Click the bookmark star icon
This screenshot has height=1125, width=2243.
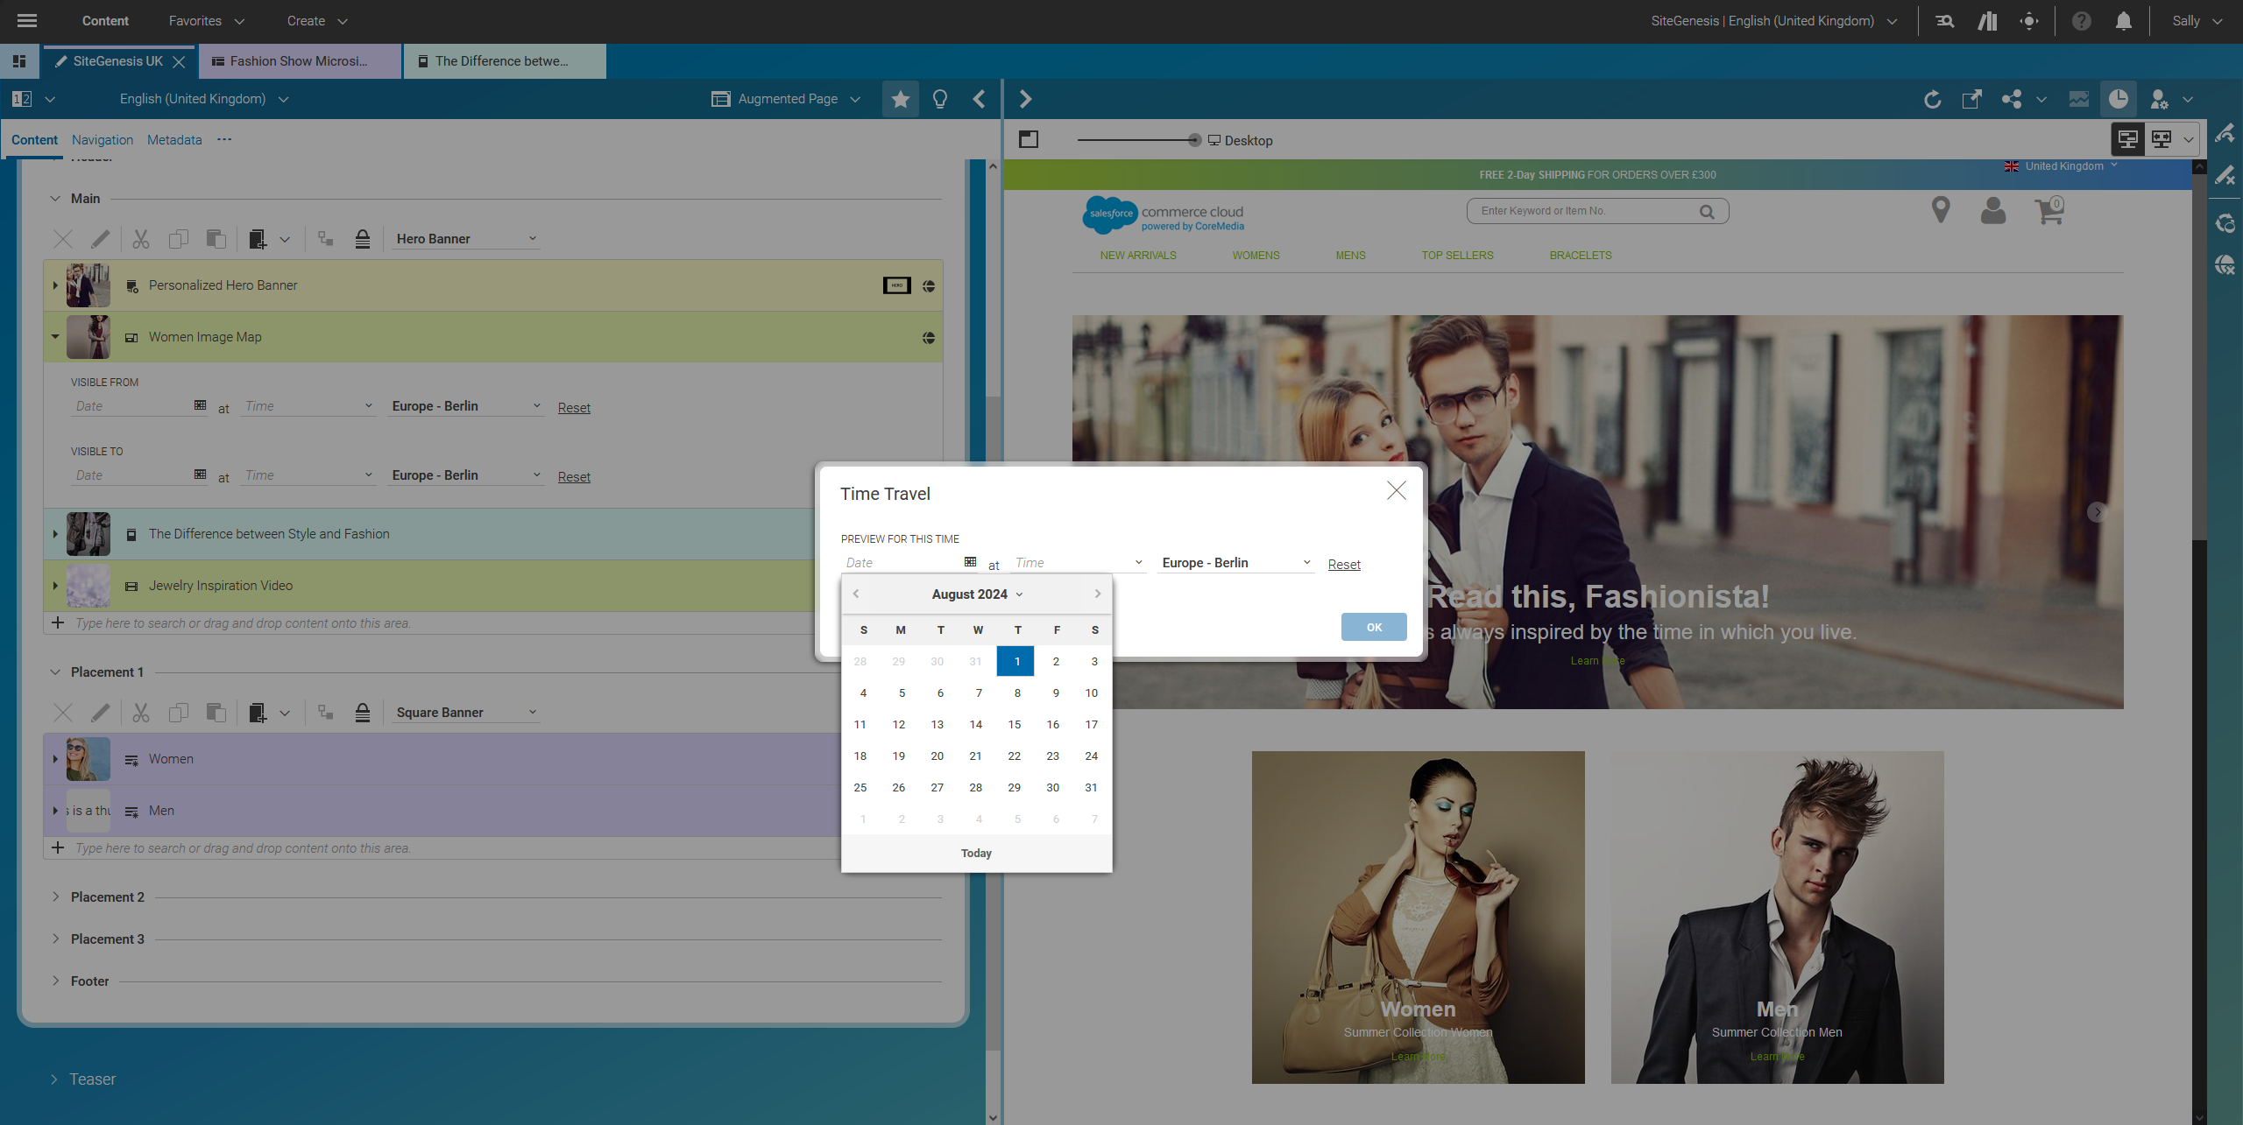pyautogui.click(x=900, y=99)
